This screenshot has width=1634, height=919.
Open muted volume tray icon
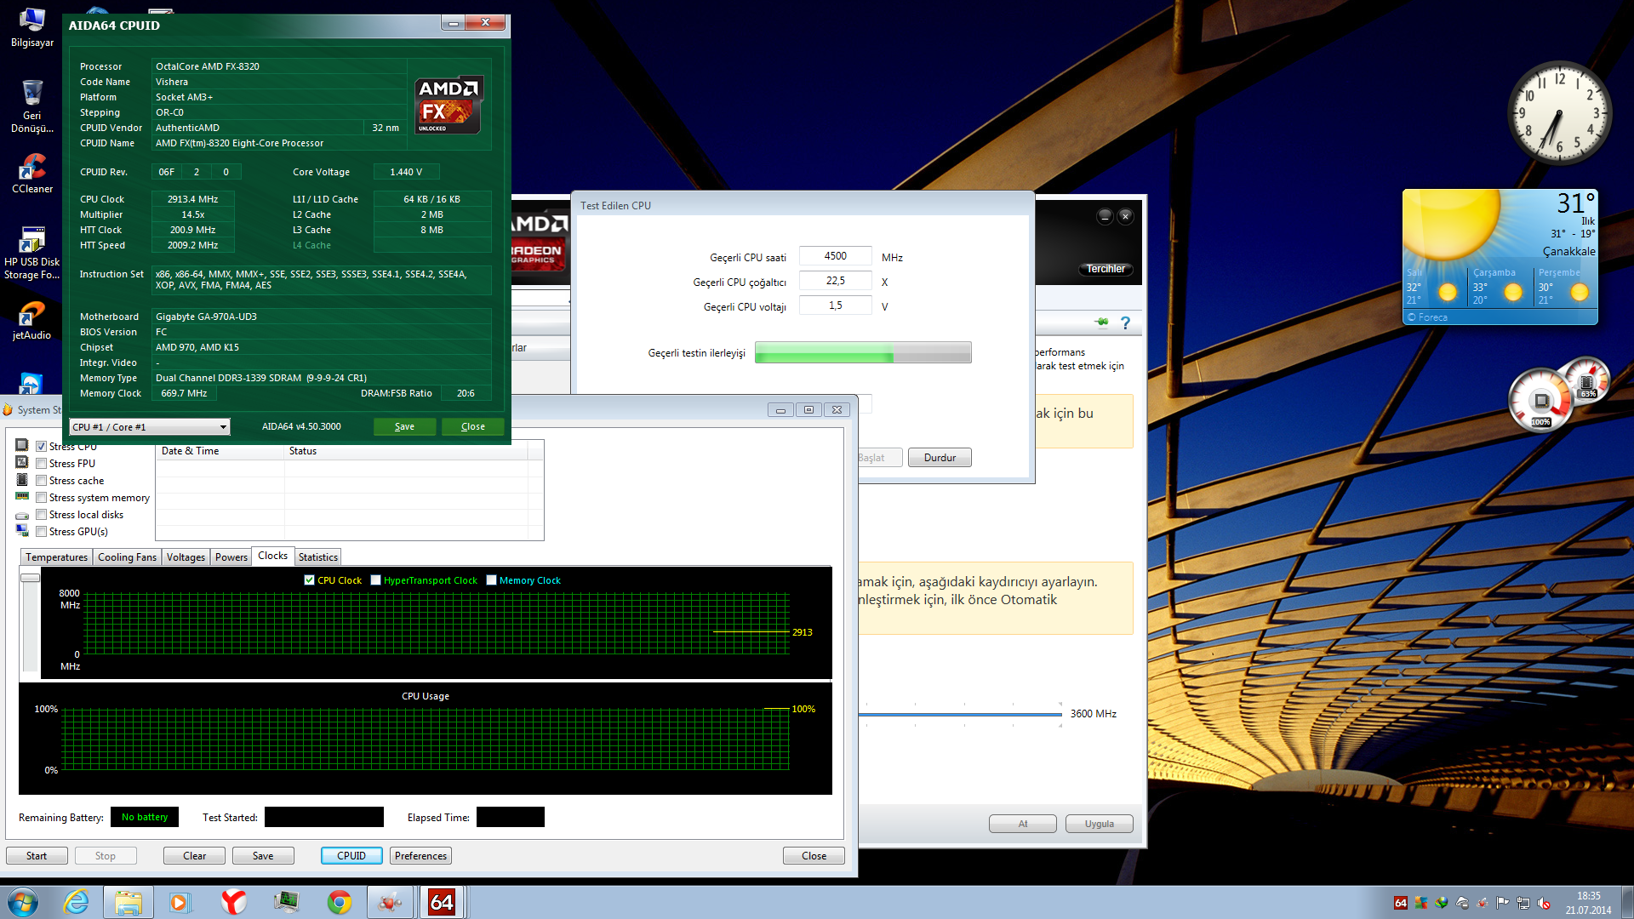click(x=1544, y=903)
